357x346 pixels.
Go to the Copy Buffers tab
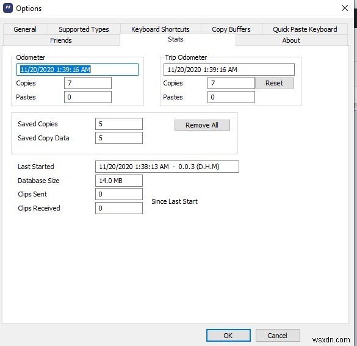pos(231,29)
